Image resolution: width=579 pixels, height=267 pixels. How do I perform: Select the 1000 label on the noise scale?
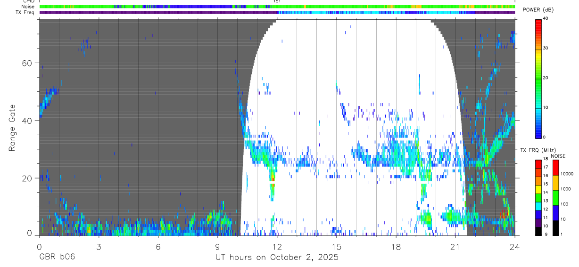[566, 189]
